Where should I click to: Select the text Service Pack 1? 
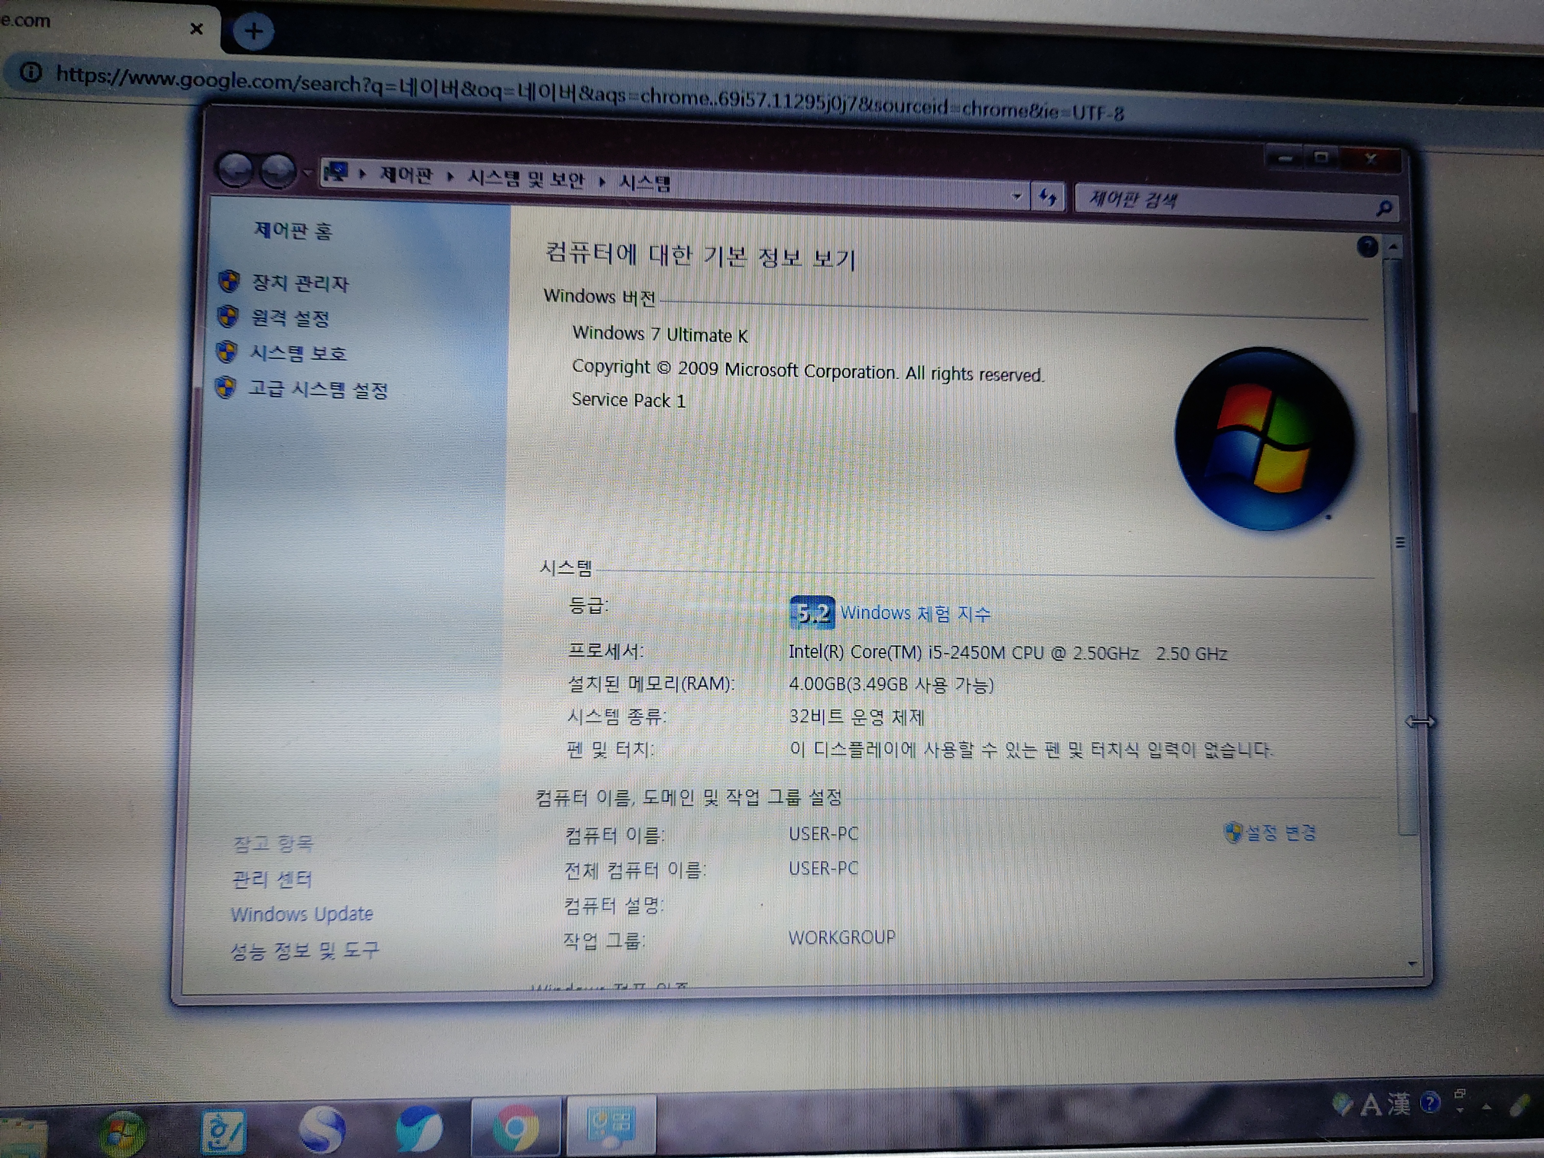[x=628, y=400]
